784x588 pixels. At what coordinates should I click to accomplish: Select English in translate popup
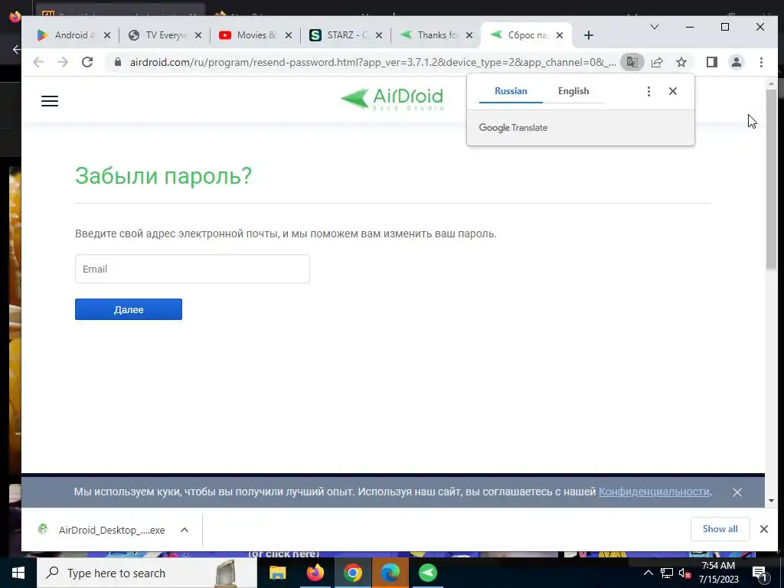[x=573, y=91]
